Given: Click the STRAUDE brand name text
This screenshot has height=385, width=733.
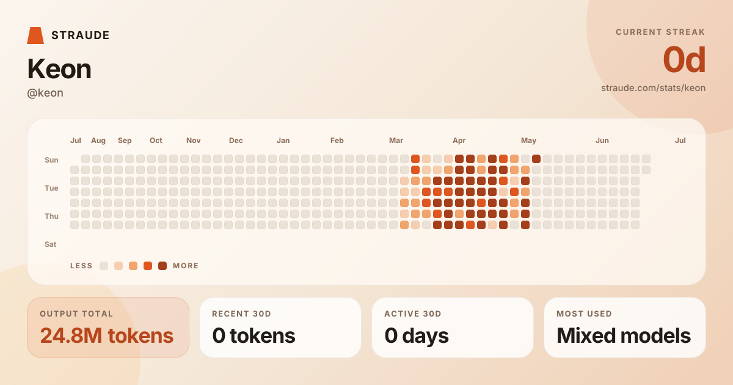Looking at the screenshot, I should point(81,35).
